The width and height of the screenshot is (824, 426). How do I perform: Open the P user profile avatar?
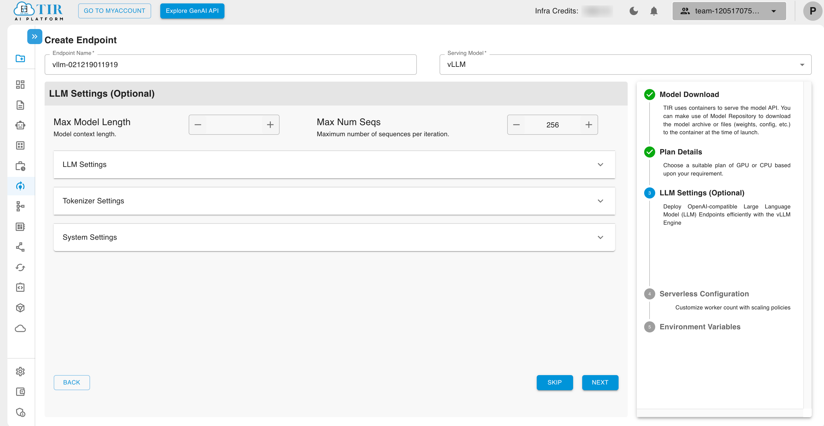(812, 11)
